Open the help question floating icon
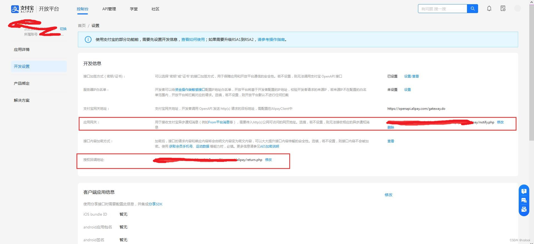 coord(524,191)
